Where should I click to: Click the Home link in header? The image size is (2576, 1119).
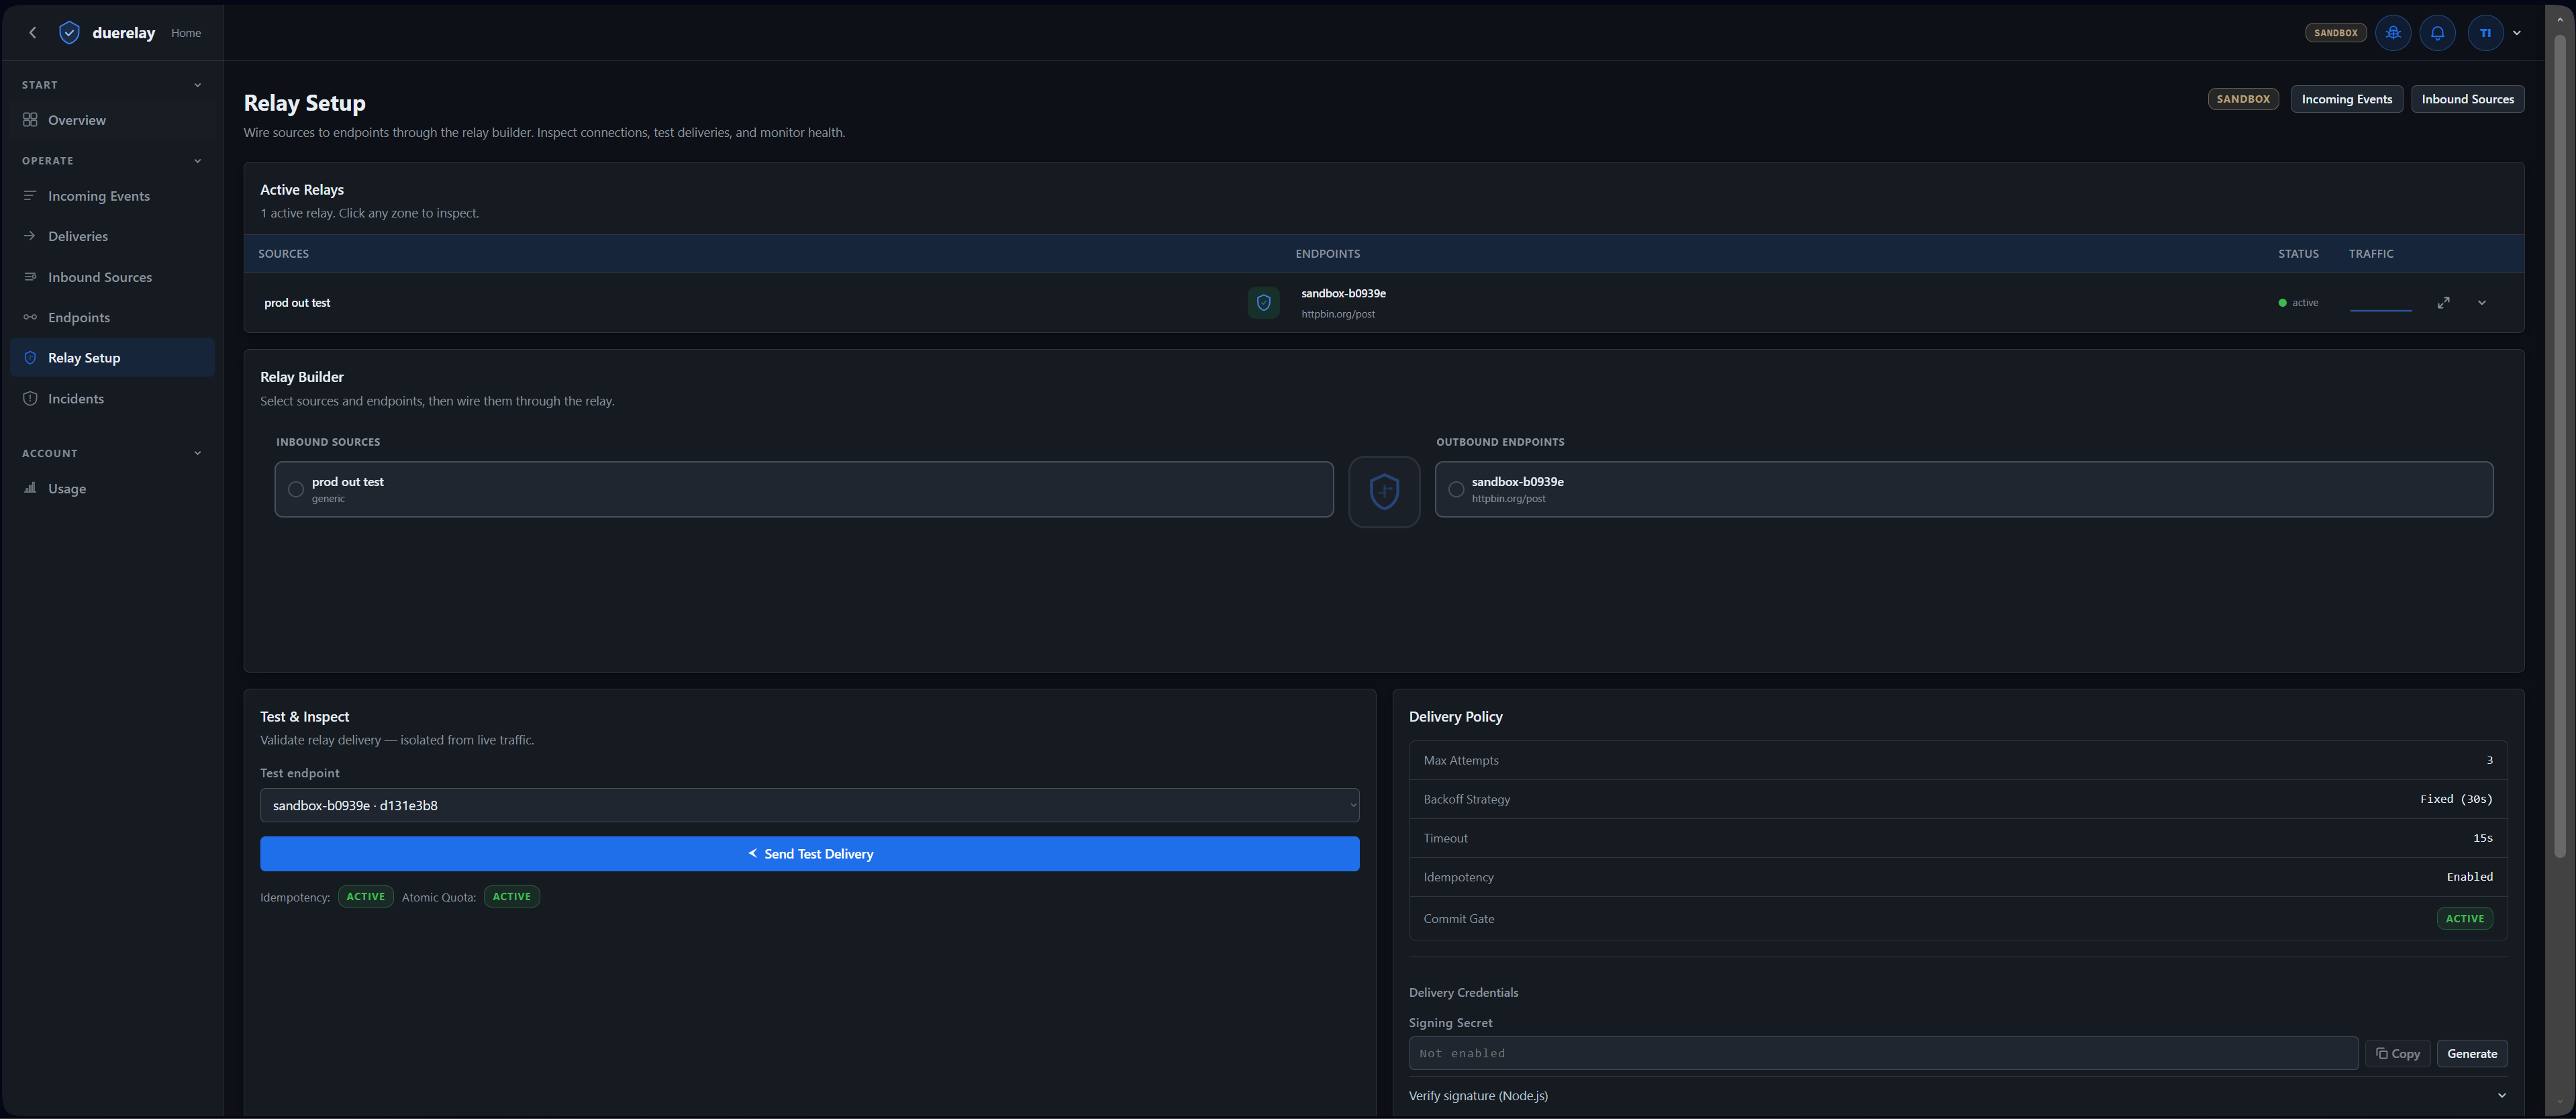coord(186,33)
